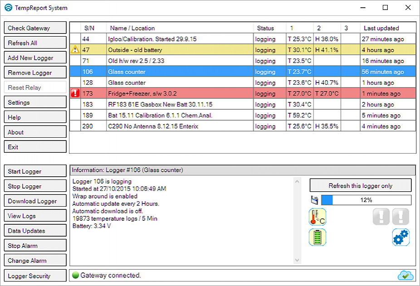Click the thermometer temperature icon in logger details

coord(317,217)
